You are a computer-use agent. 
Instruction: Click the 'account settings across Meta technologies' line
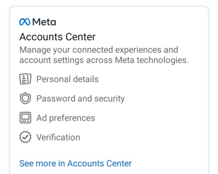pos(104,60)
